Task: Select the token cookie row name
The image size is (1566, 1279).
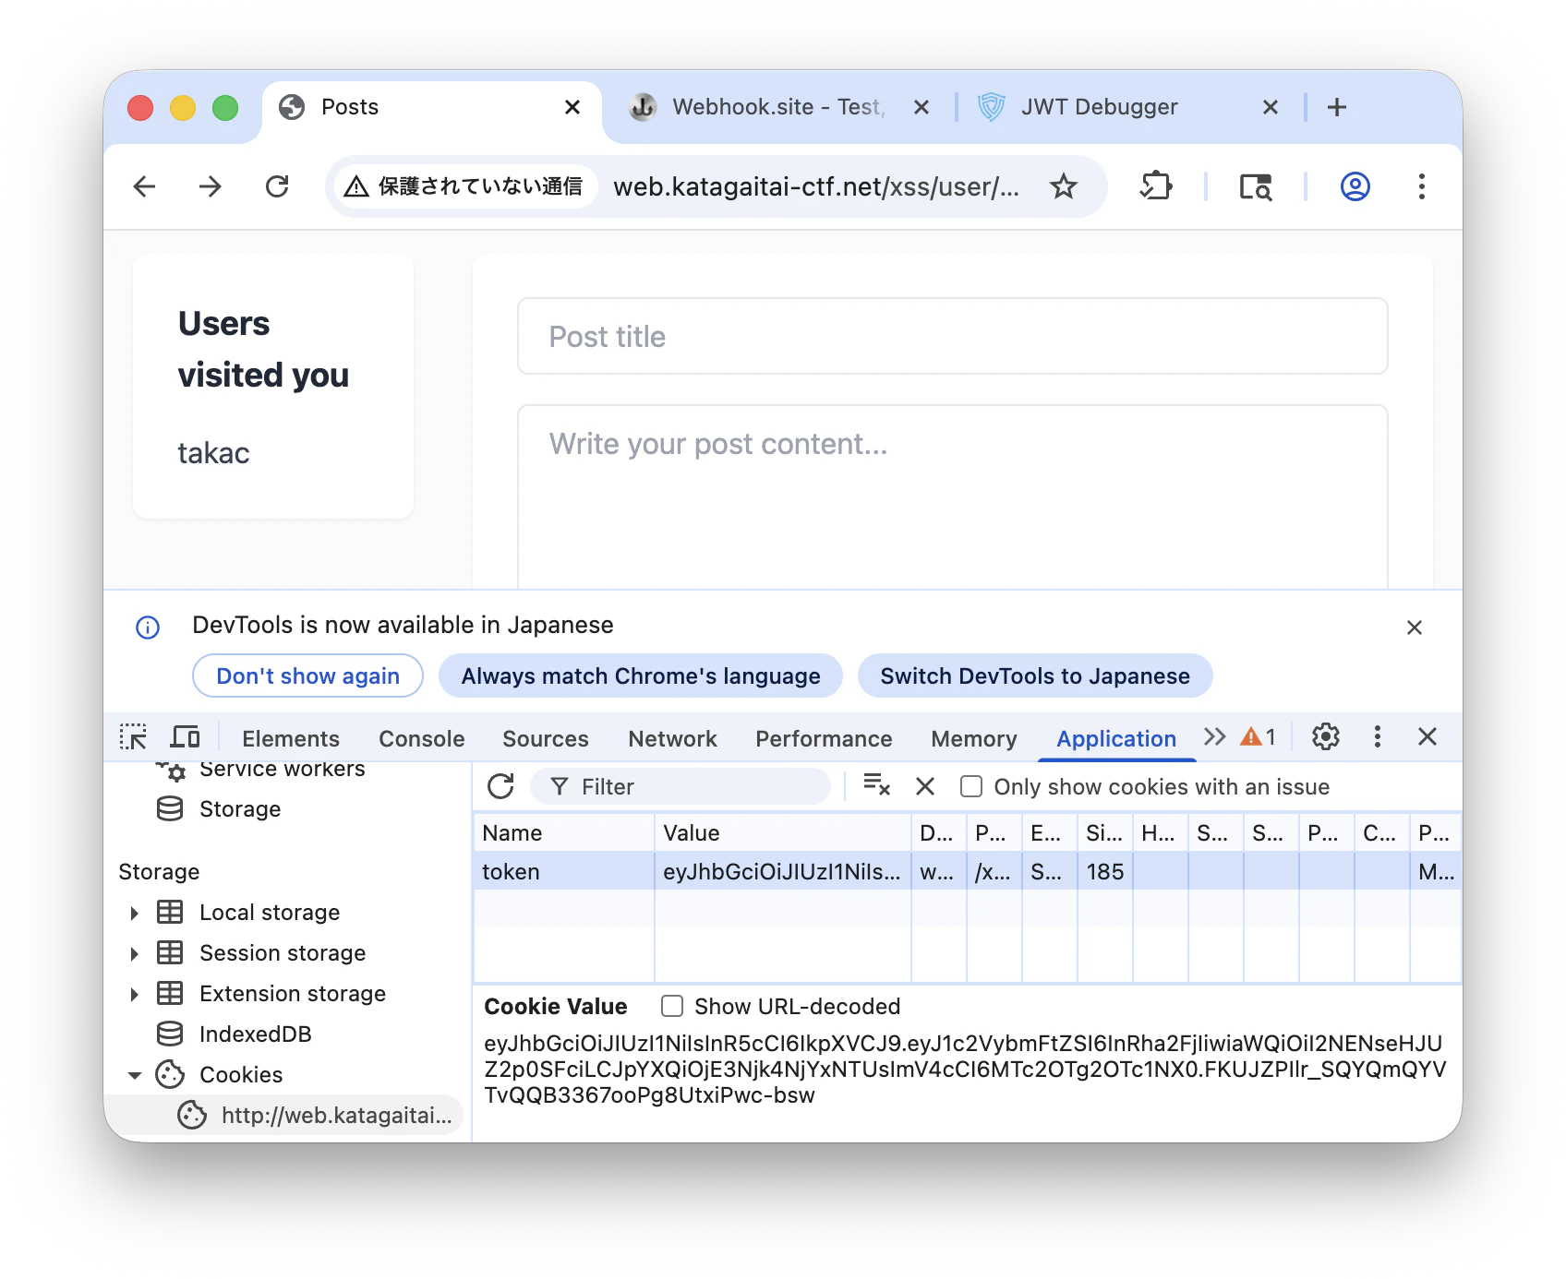Action: (x=563, y=871)
